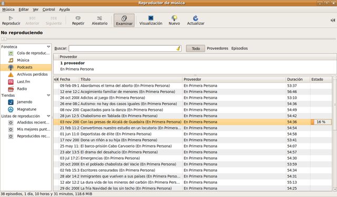The image size is (337, 197).
Task: Click the Actualizar refresh icon
Action: pyautogui.click(x=195, y=18)
